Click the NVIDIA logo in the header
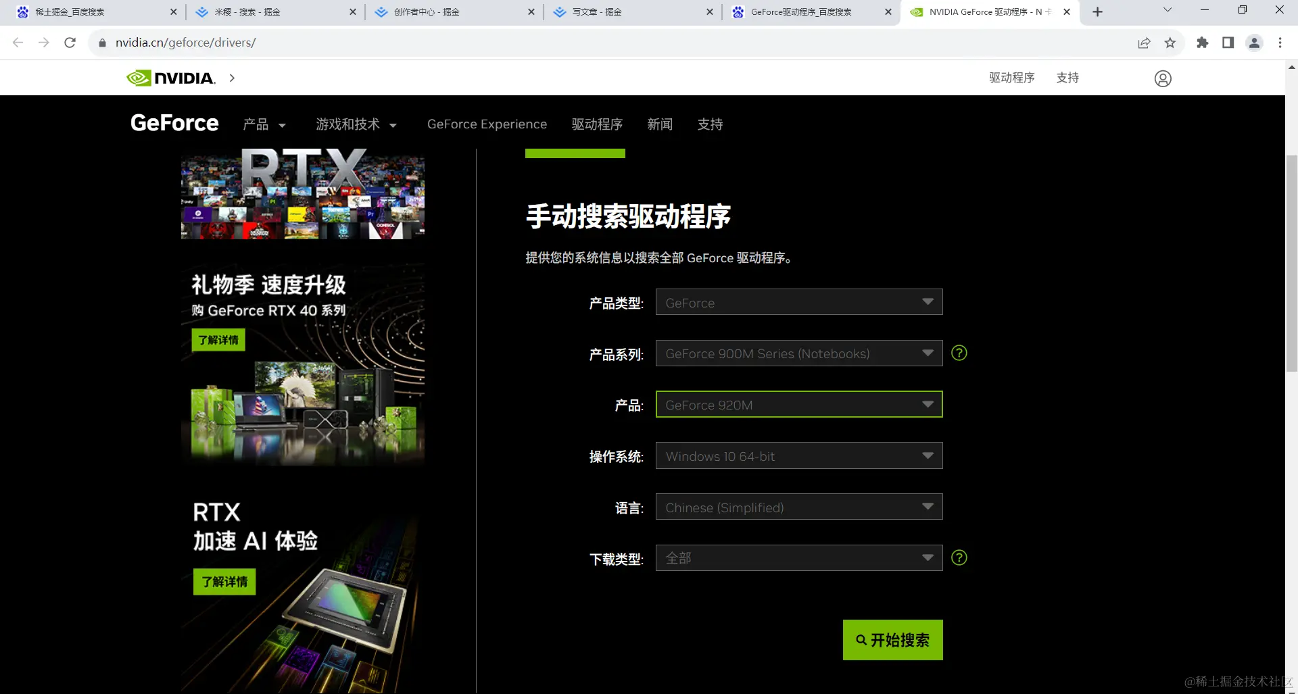The image size is (1298, 694). click(x=171, y=78)
